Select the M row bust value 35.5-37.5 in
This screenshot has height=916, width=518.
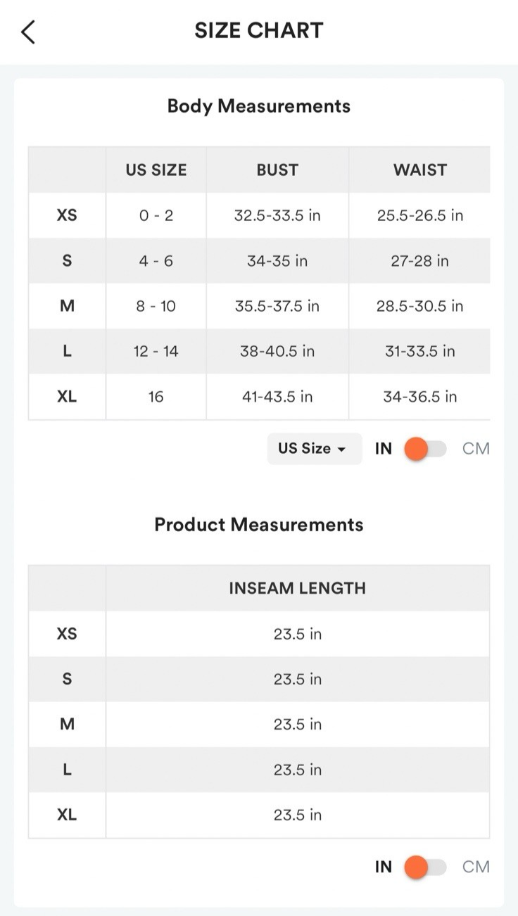point(277,306)
